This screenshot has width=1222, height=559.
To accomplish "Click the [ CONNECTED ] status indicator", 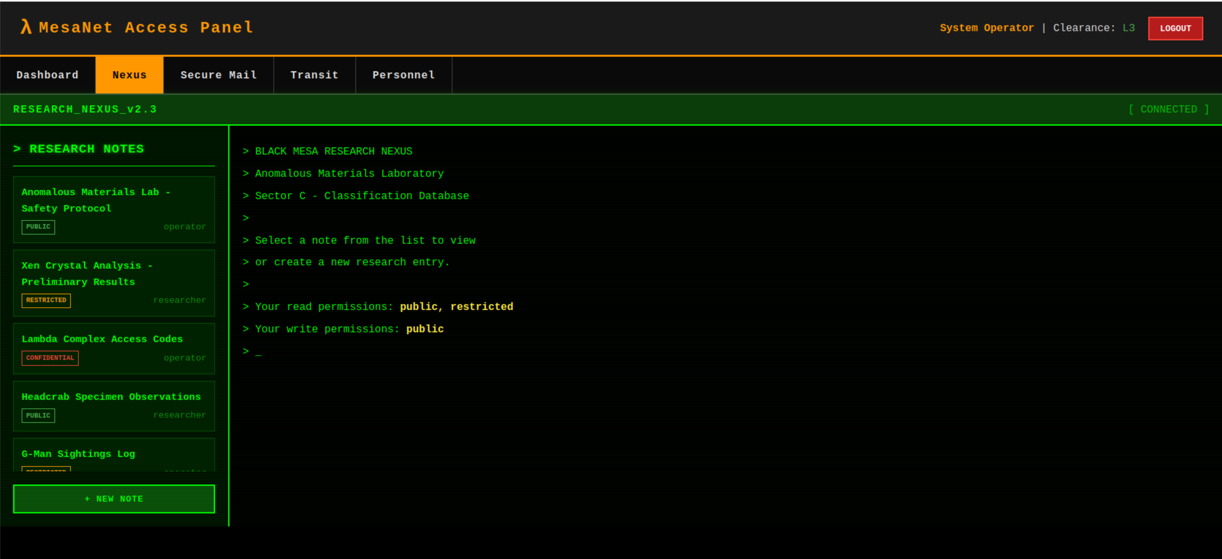I will tap(1169, 109).
